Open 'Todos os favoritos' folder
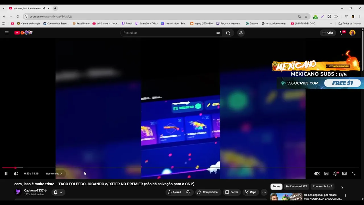The image size is (364, 205). (x=350, y=24)
